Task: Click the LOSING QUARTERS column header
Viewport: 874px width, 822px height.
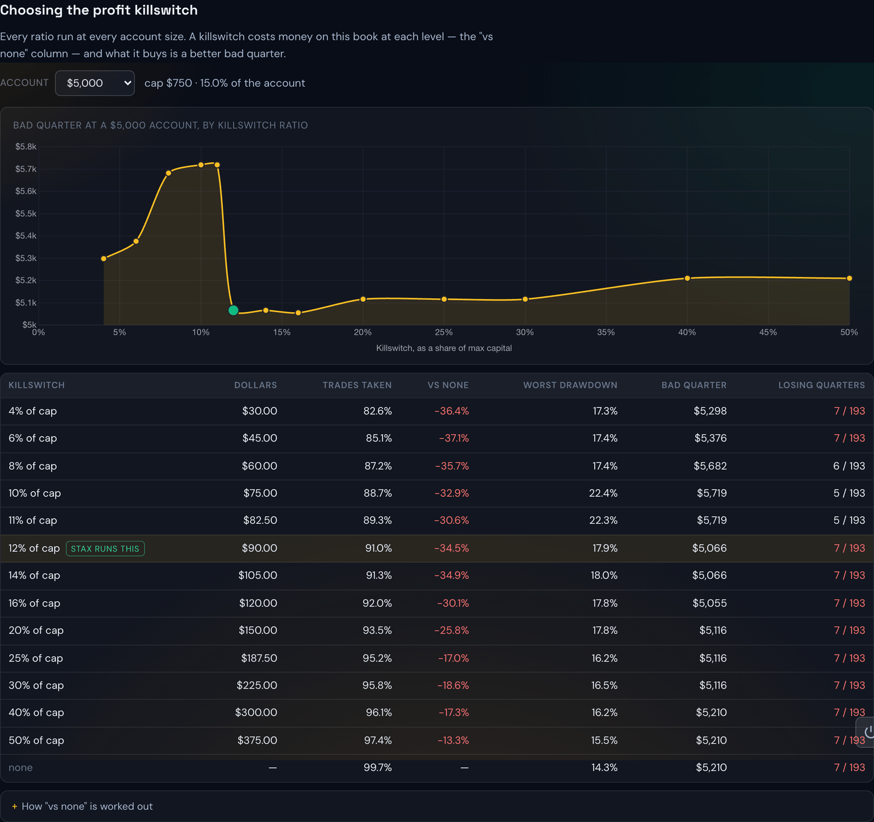Action: pyautogui.click(x=821, y=386)
